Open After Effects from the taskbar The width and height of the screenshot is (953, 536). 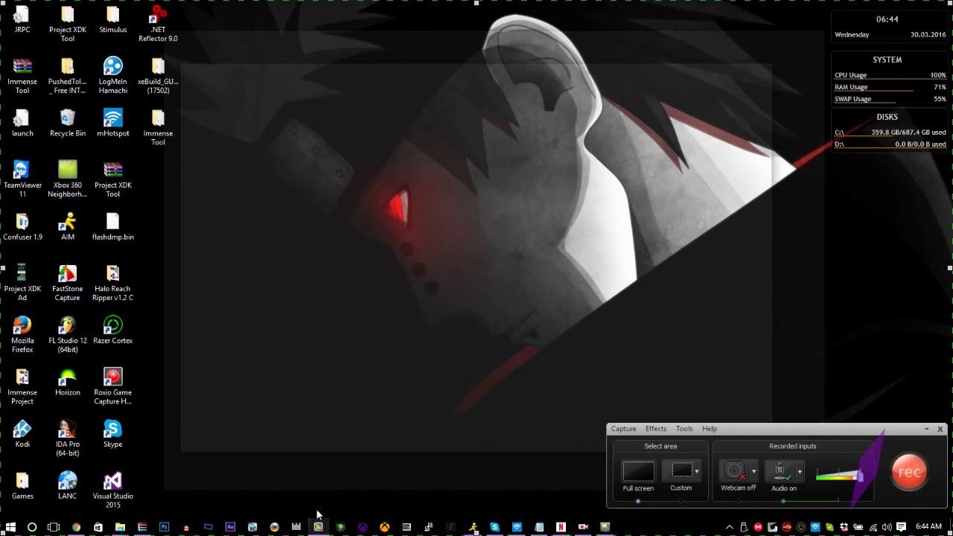point(230,527)
